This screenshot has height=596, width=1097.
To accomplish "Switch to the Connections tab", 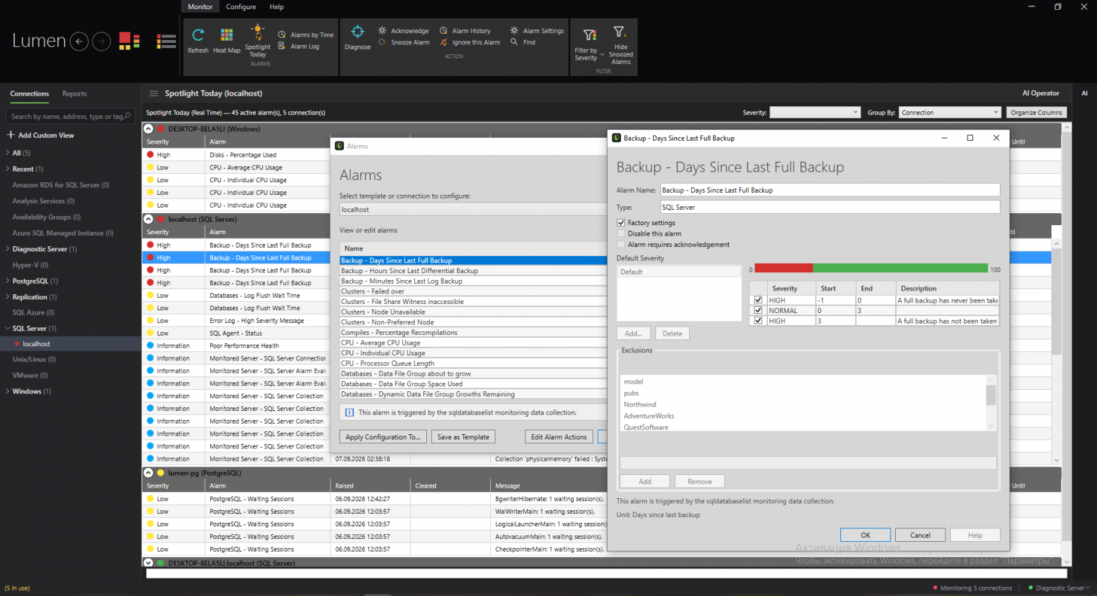I will click(30, 94).
